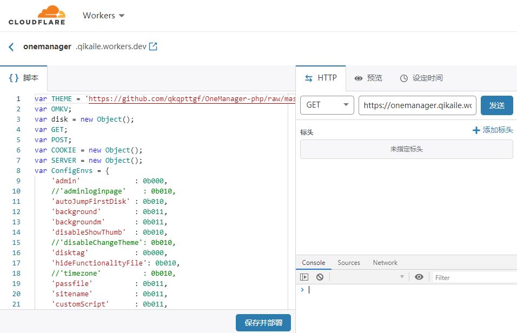517x333 pixels.
Task: Go back using the left chevron arrow
Action: point(11,47)
